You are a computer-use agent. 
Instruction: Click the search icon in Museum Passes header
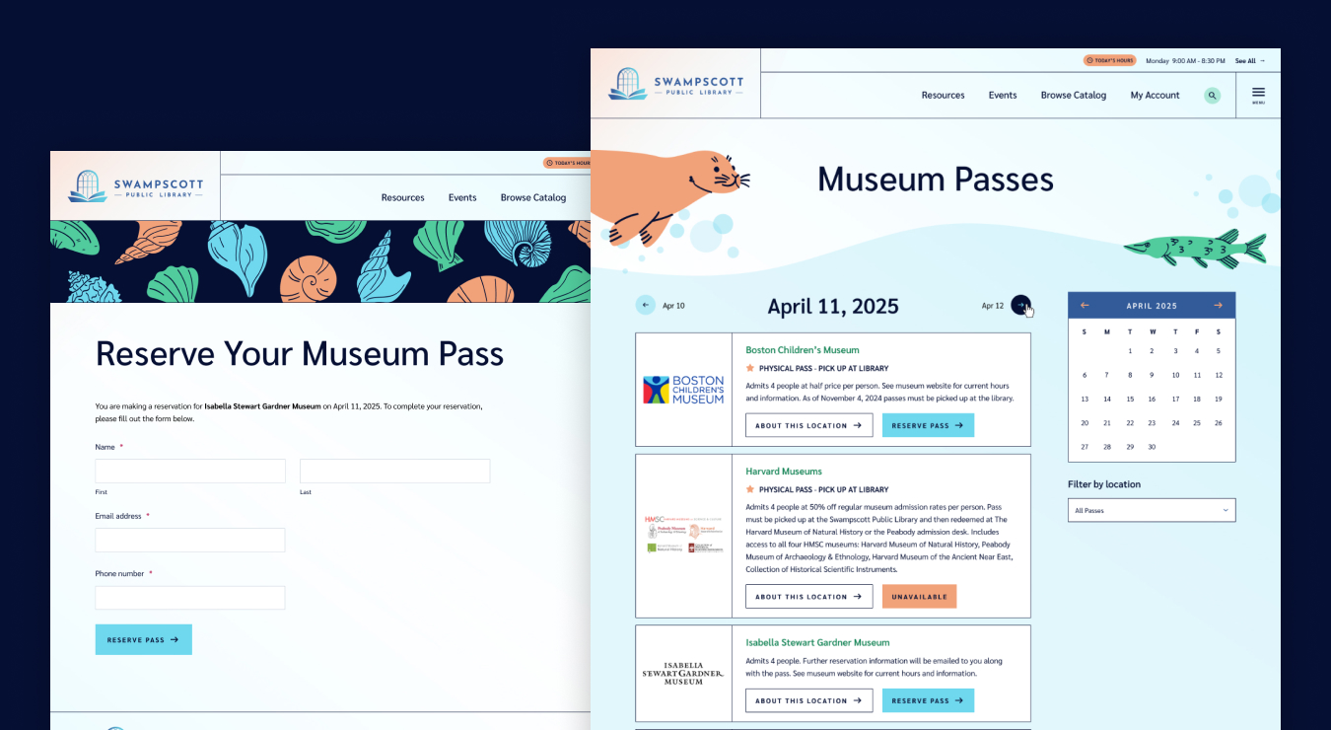[x=1213, y=96]
